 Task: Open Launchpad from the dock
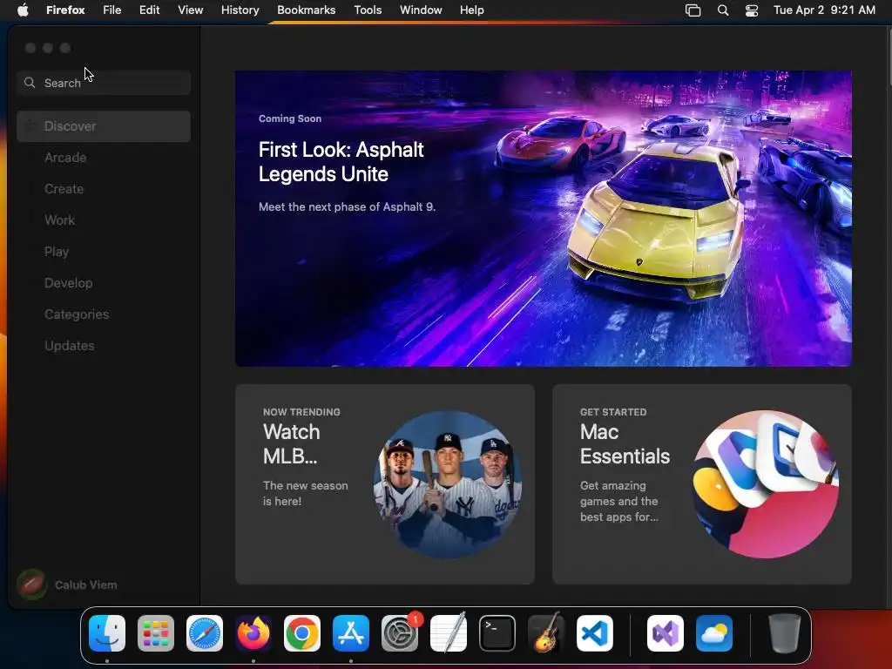tap(156, 633)
